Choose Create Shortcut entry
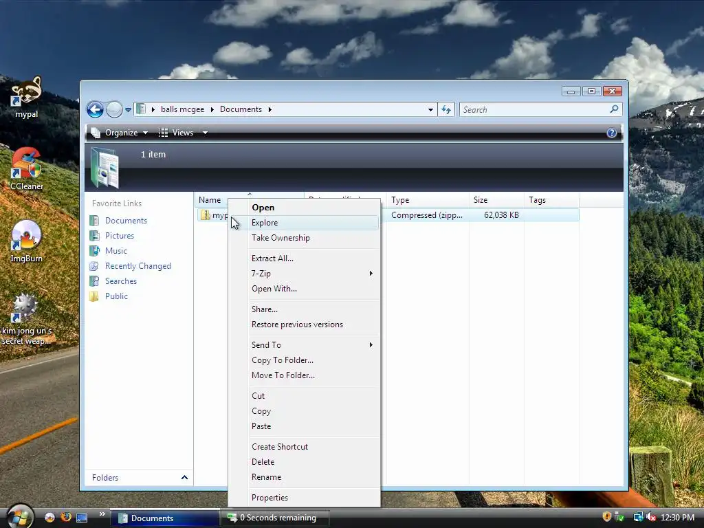 click(305, 447)
